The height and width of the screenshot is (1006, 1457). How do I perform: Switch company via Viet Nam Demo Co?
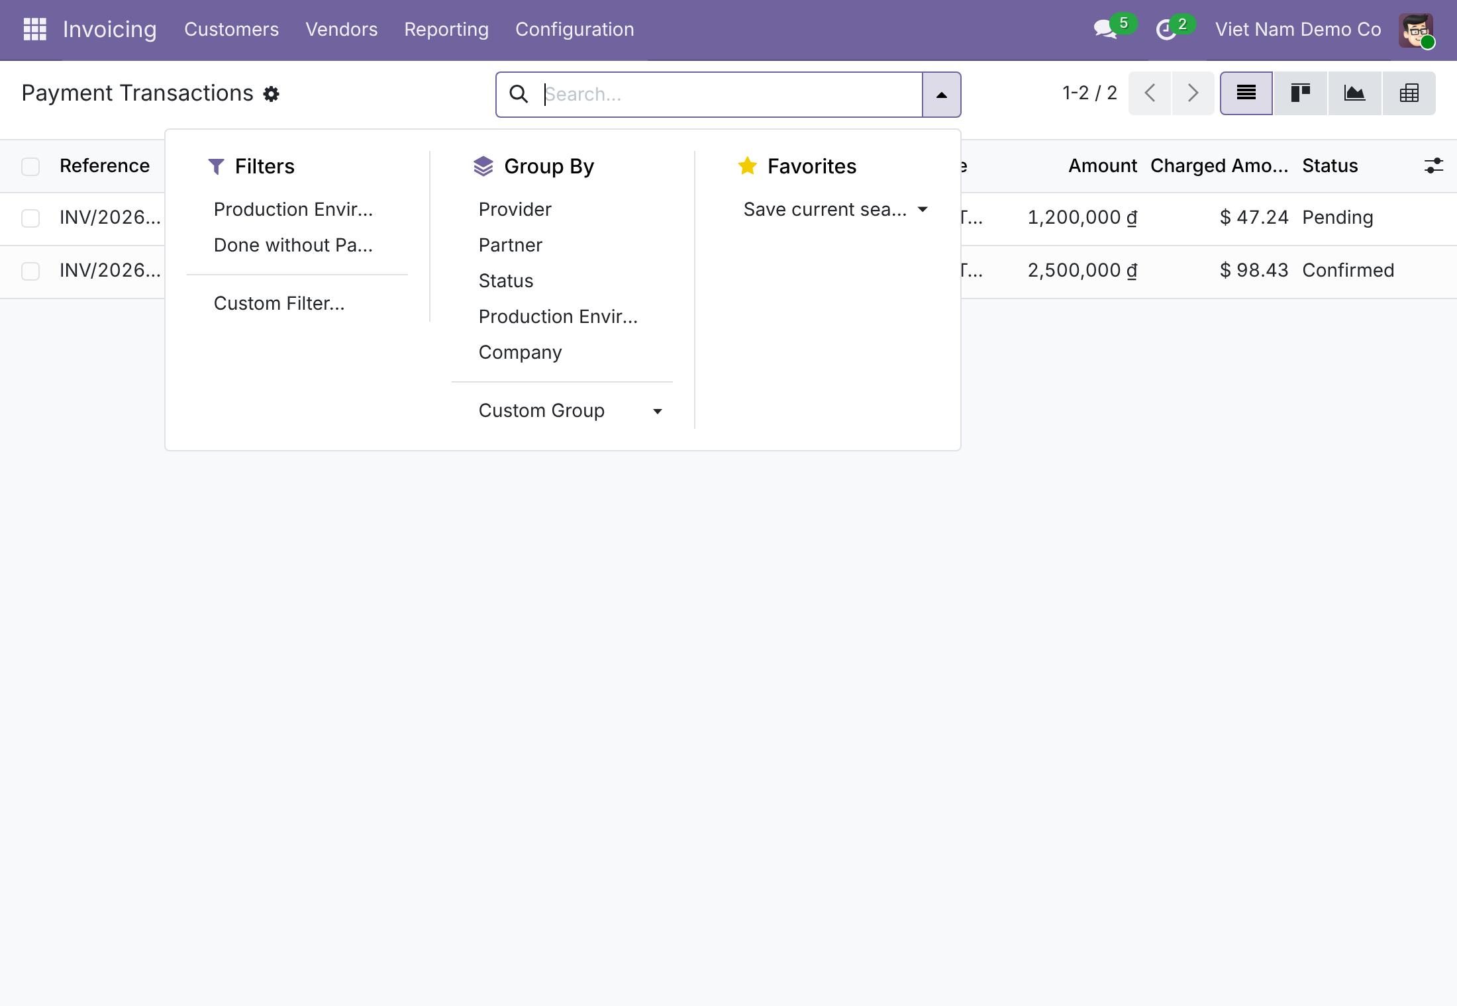point(1298,30)
